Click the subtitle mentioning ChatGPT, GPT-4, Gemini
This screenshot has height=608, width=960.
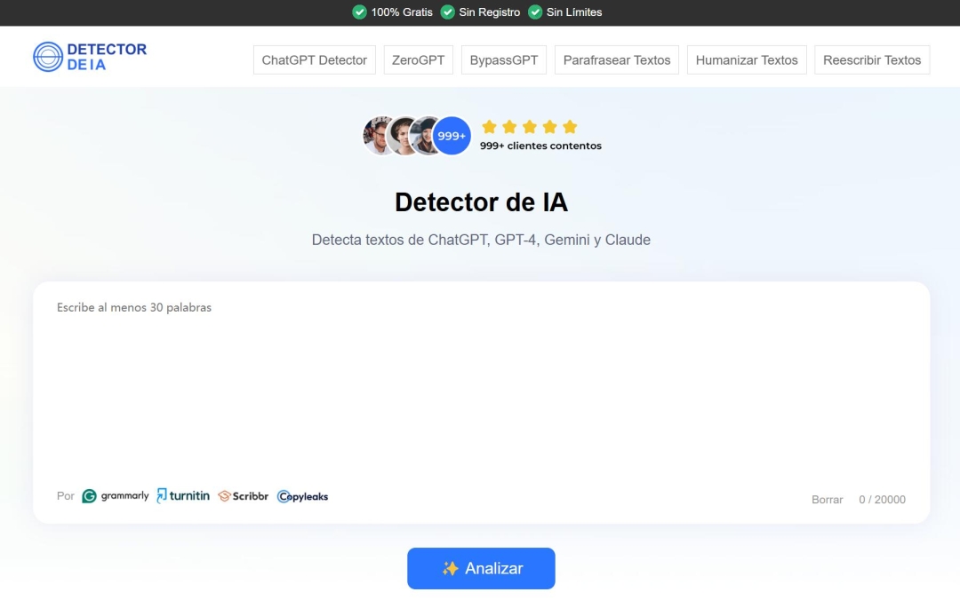(x=481, y=240)
